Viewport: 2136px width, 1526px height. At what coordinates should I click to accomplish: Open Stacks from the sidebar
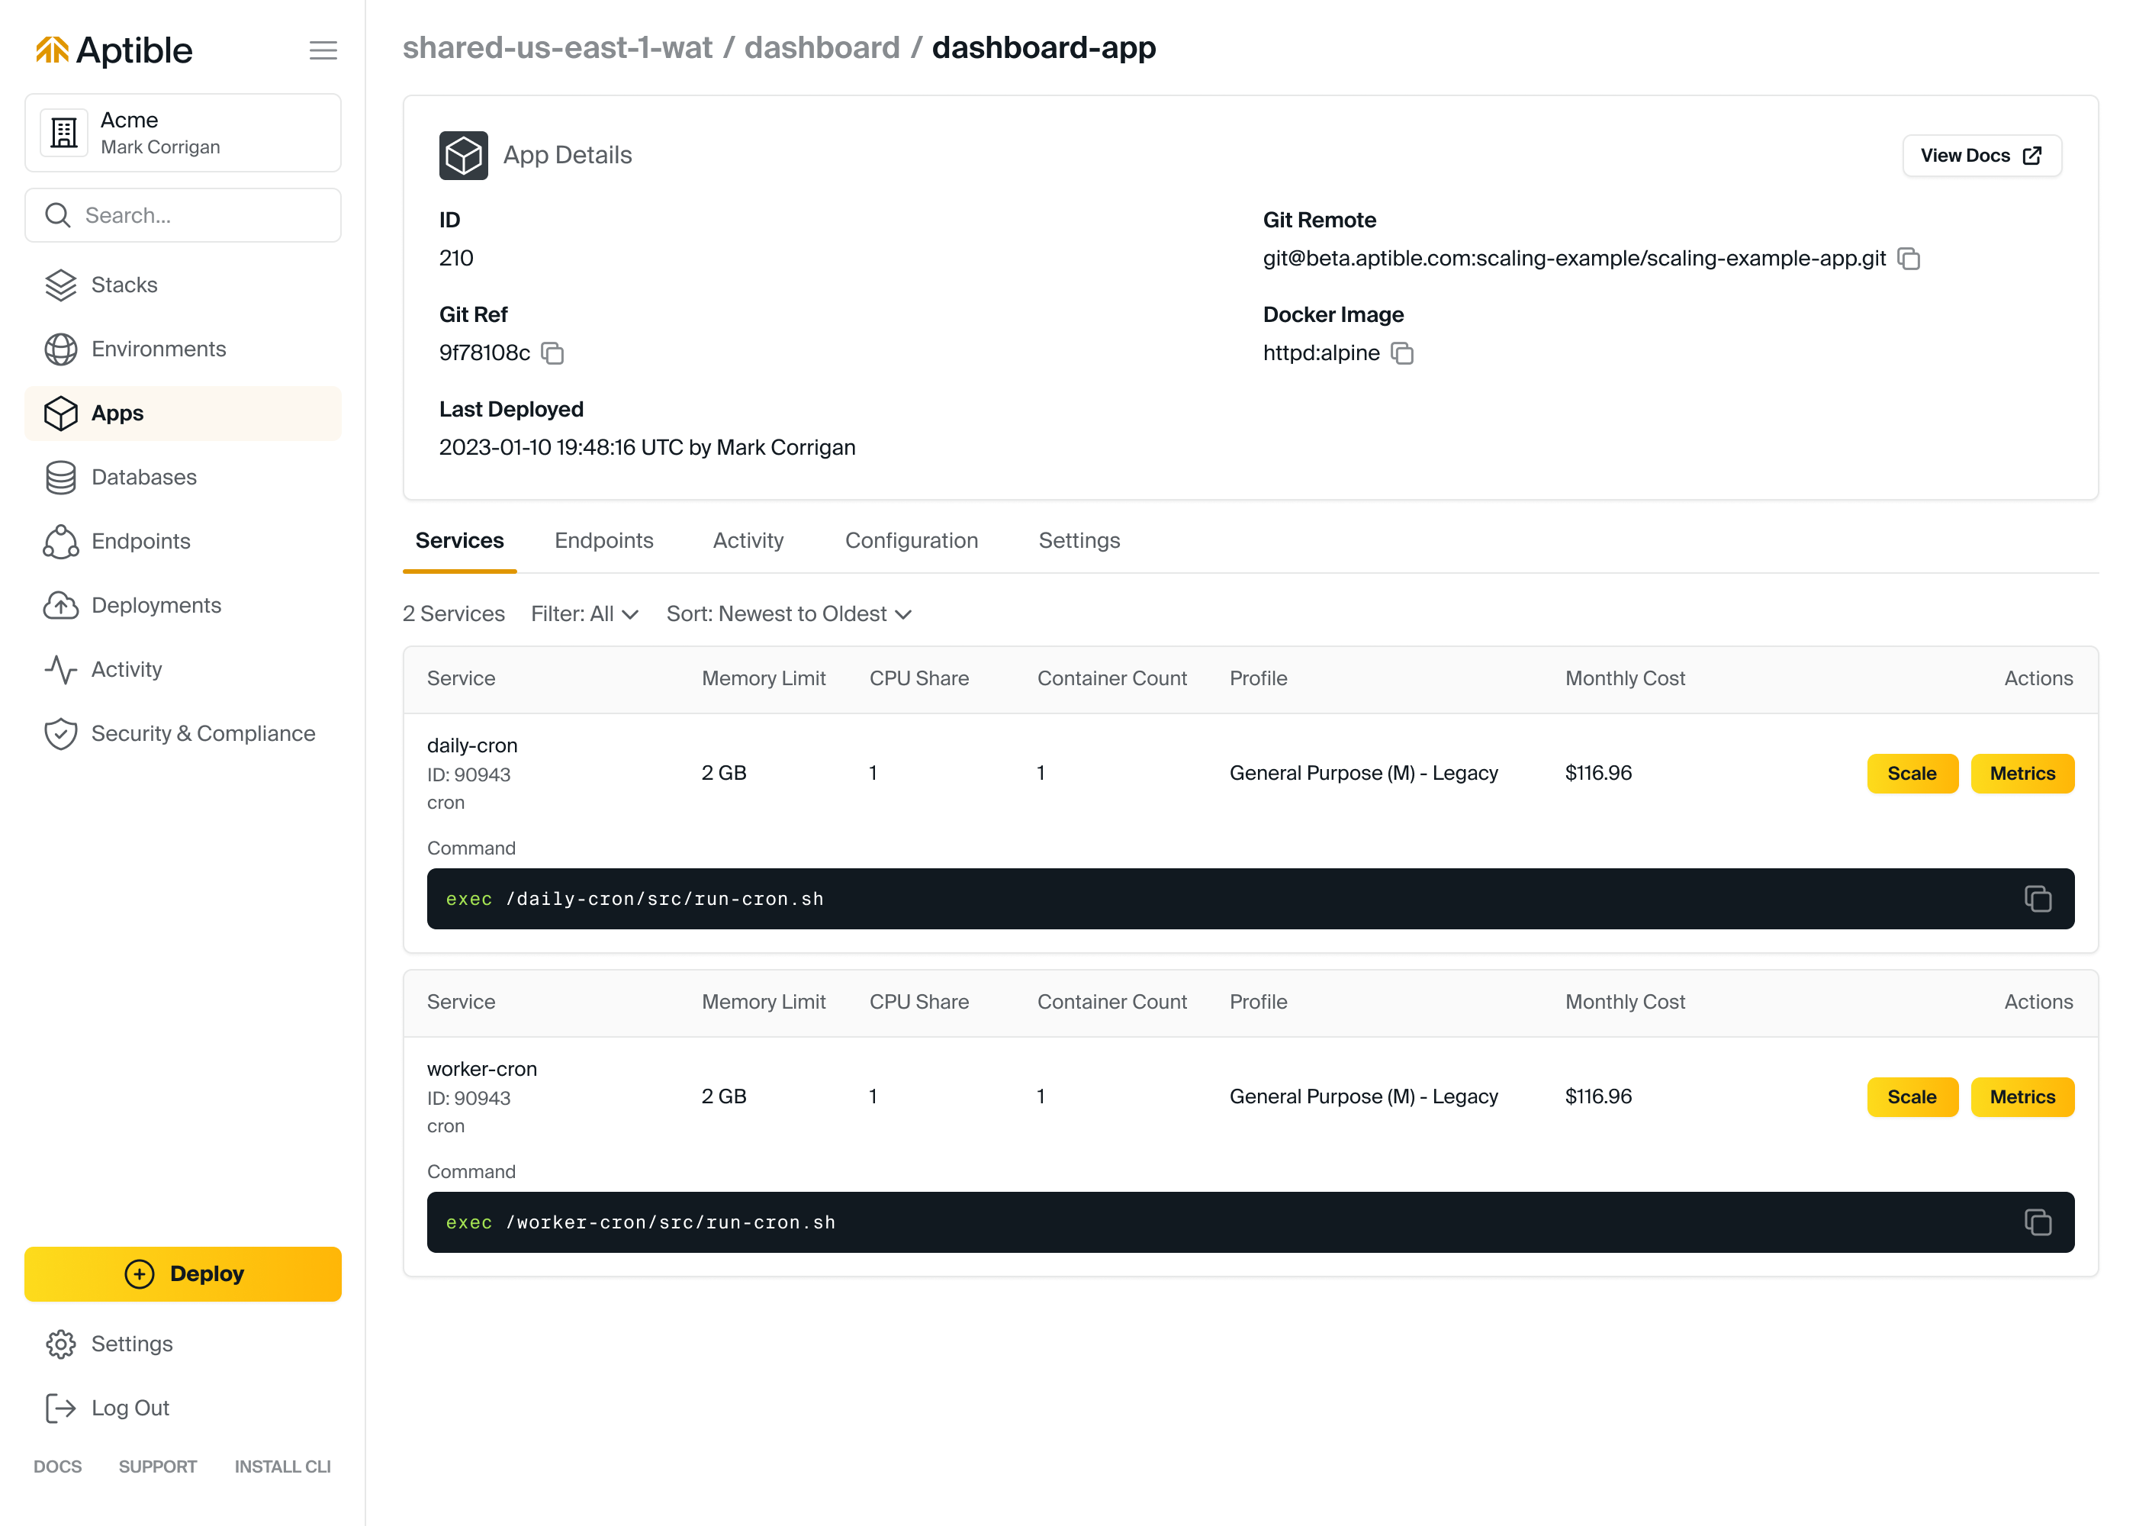pyautogui.click(x=123, y=285)
